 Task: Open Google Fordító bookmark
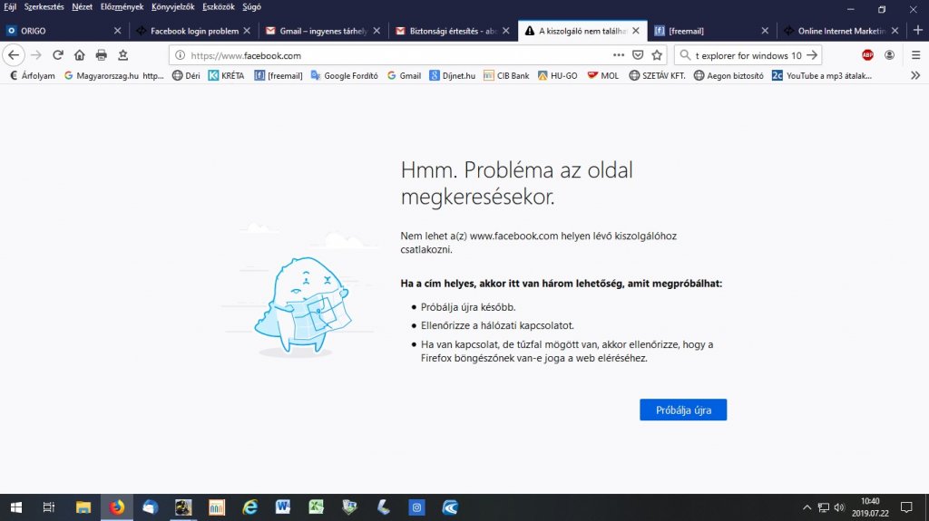pyautogui.click(x=344, y=76)
